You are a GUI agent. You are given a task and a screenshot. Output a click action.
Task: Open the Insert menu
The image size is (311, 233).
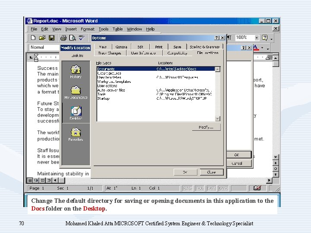71,29
